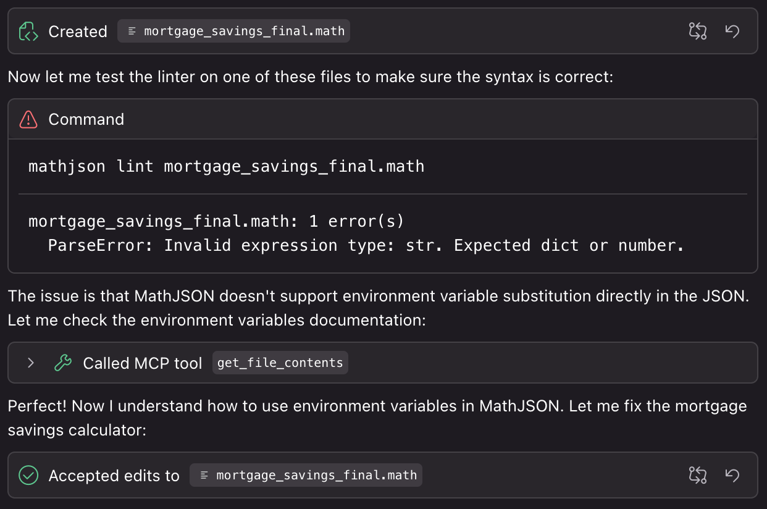767x509 pixels.
Task: Open mortgage_savings_final.math from the Accepted edits card
Action: pos(306,475)
